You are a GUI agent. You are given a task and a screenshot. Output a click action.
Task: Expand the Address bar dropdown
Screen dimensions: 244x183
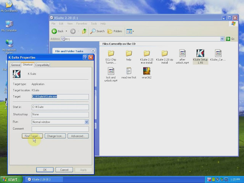[x=222, y=39]
